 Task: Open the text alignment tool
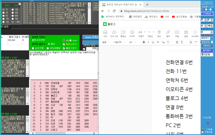pyautogui.click(x=177, y=42)
